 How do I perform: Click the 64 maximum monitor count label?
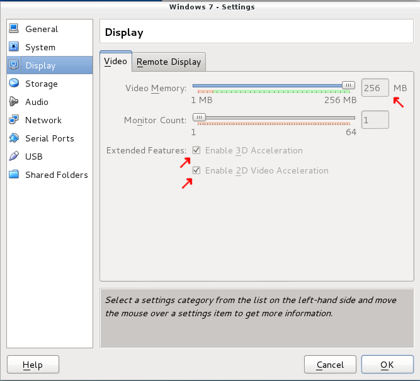[x=351, y=133]
